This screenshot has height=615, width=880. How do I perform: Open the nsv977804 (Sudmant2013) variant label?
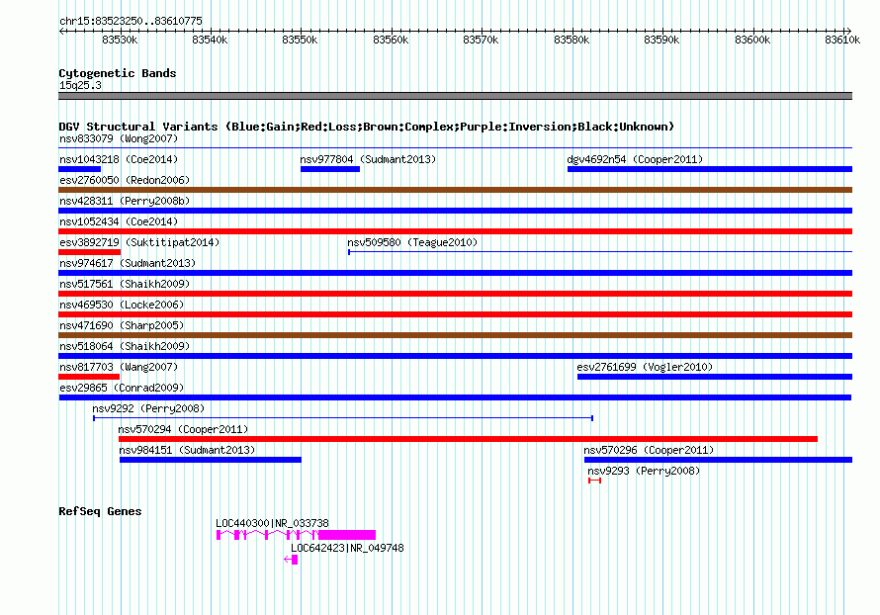coord(368,159)
